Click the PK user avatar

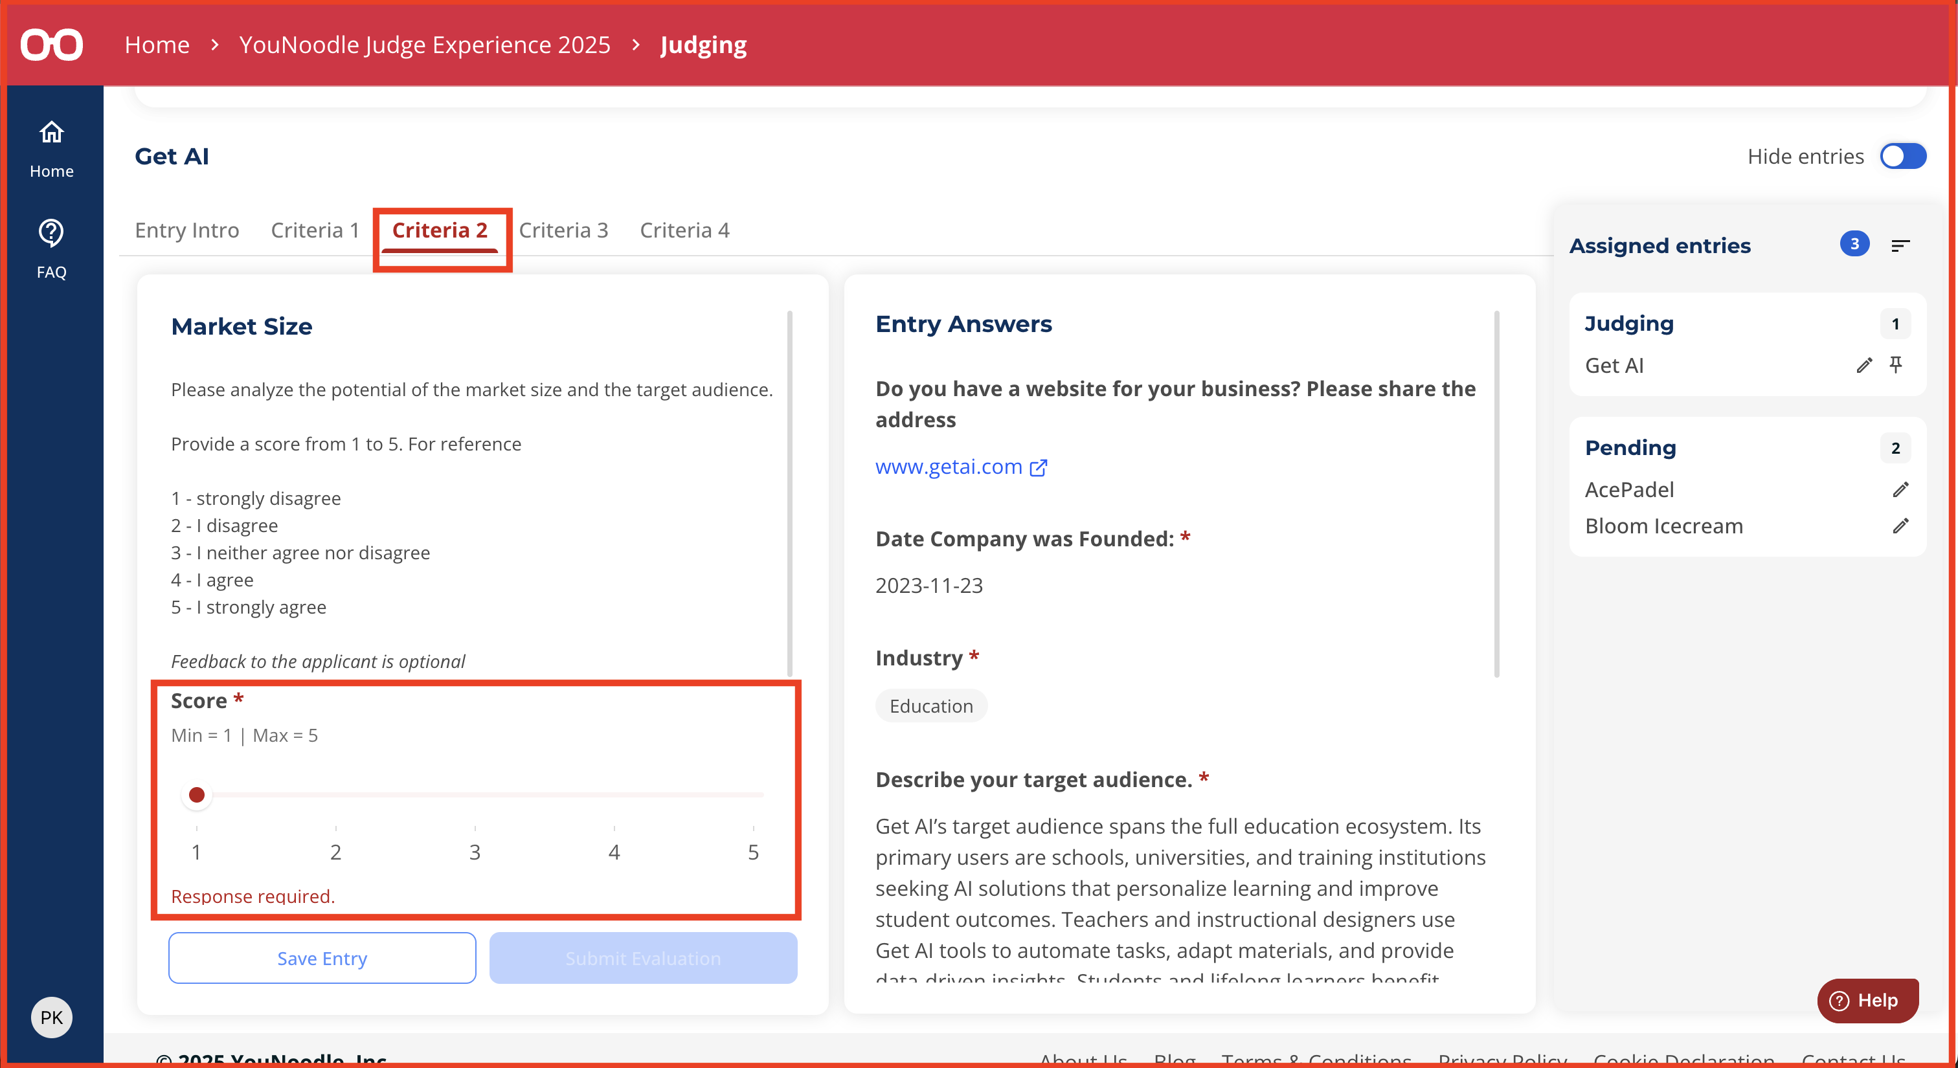tap(52, 1017)
